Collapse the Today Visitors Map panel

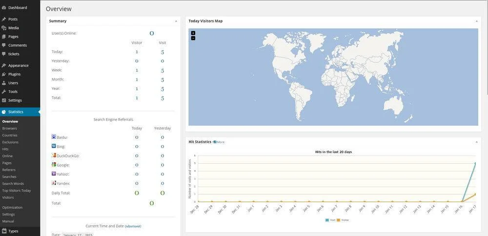(x=476, y=21)
